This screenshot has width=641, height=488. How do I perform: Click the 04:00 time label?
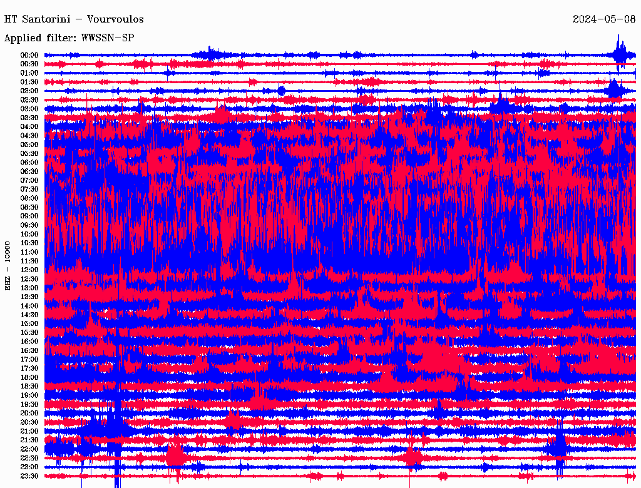[x=29, y=127]
